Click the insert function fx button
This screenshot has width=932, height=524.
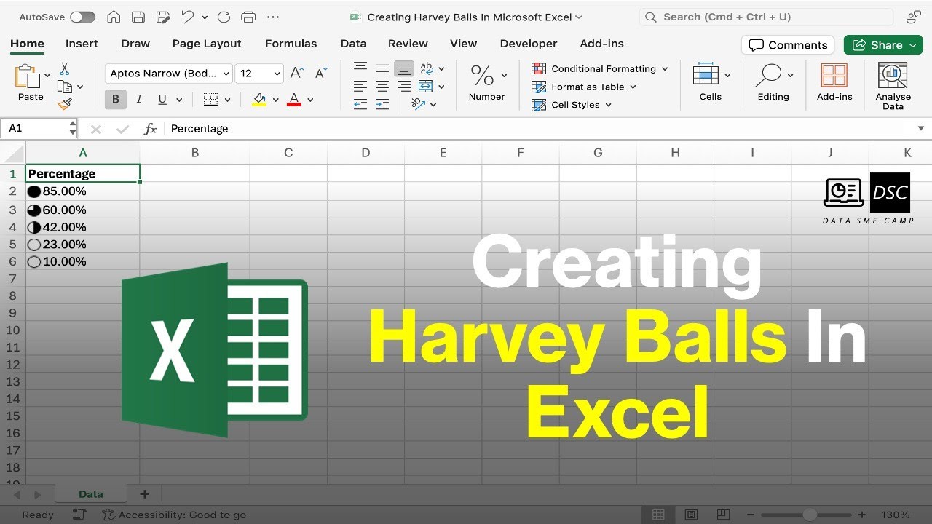(x=151, y=129)
